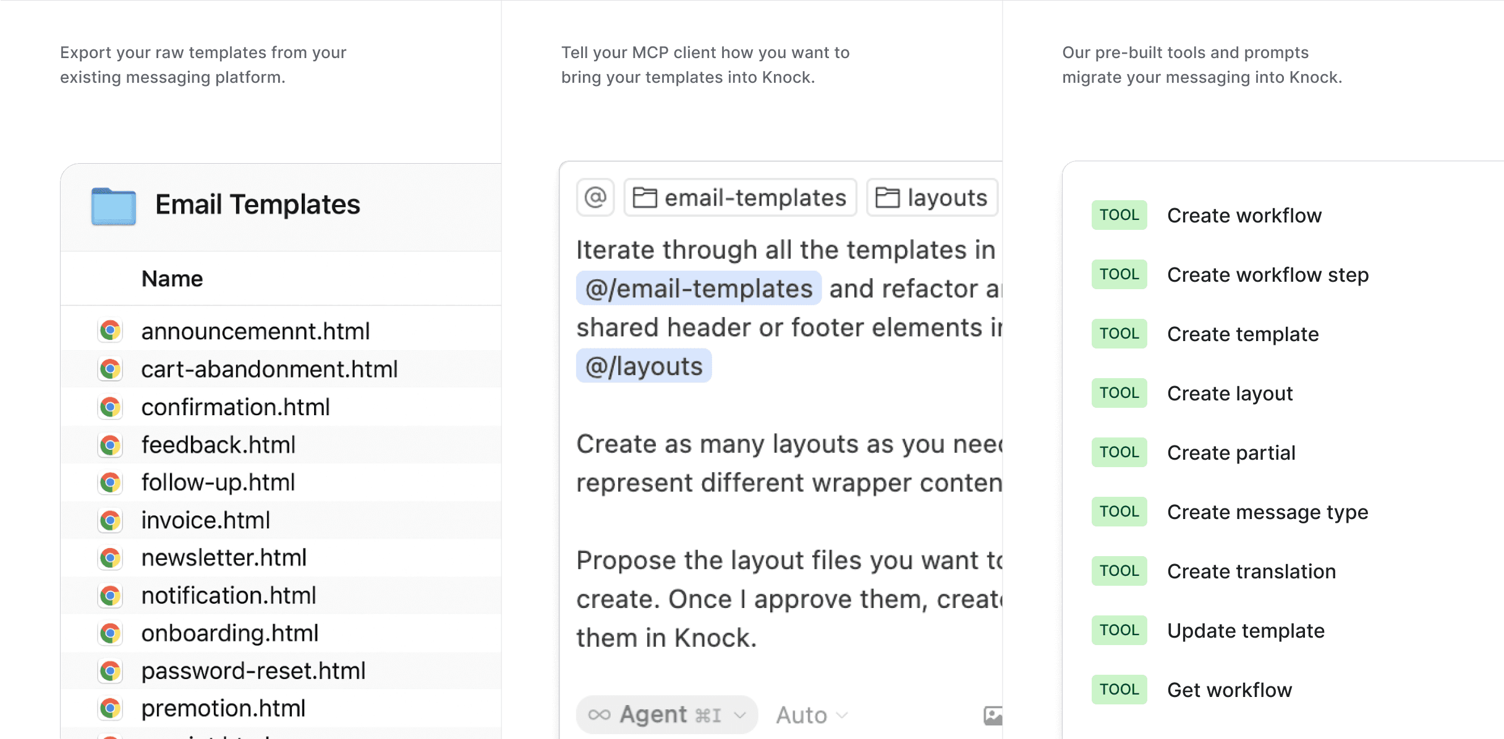Click the TOOL badge beside Create workflow
Viewport: 1504px width, 739px height.
[1119, 215]
